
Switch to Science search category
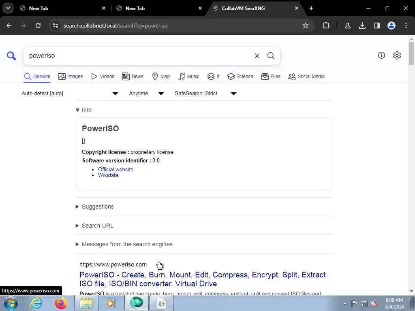click(240, 77)
